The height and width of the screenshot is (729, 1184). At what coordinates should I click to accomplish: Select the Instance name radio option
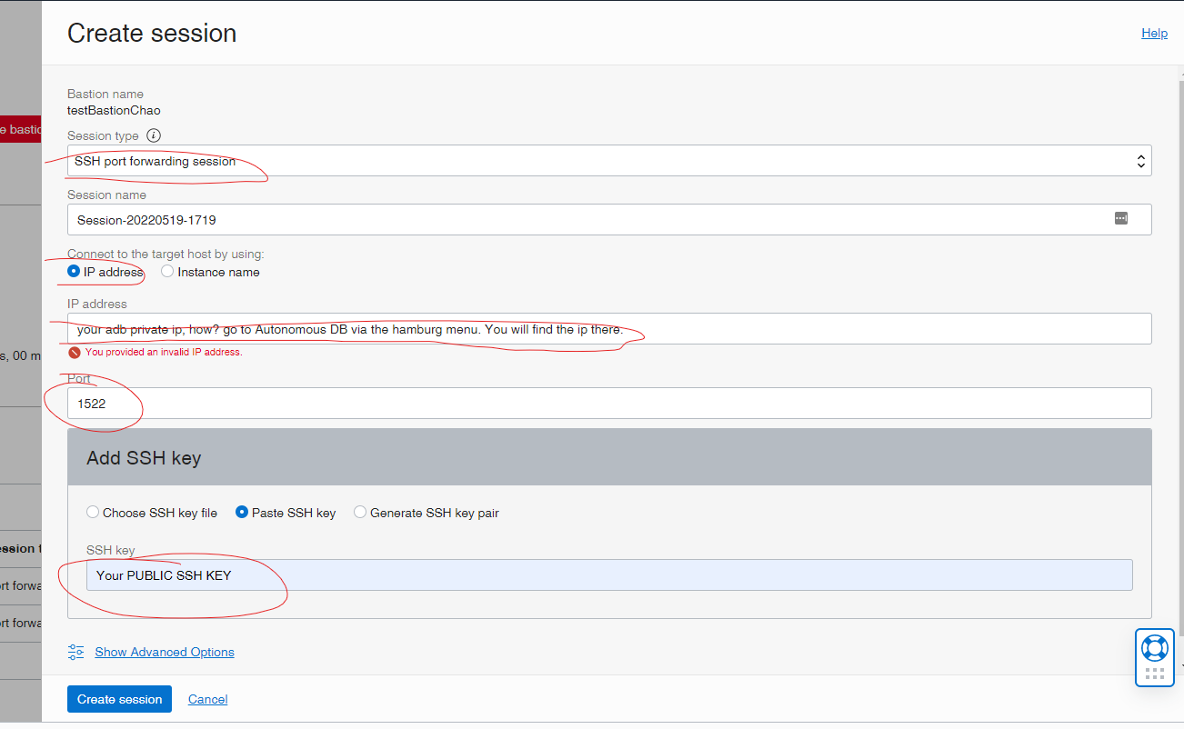click(x=167, y=272)
